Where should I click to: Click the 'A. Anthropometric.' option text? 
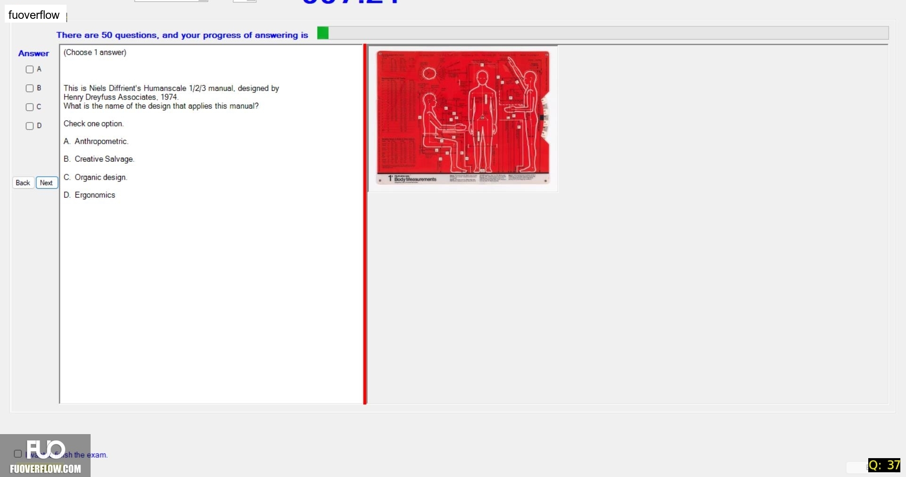tap(96, 141)
